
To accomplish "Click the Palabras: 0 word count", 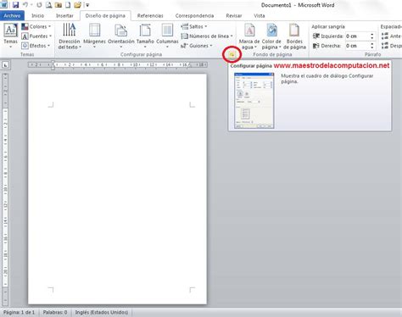I will 55,312.
